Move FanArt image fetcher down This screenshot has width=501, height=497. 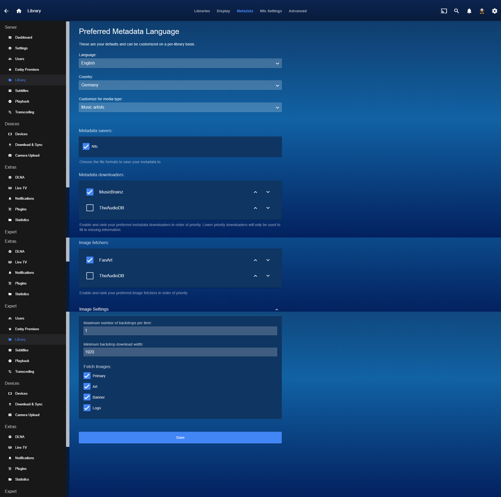268,260
